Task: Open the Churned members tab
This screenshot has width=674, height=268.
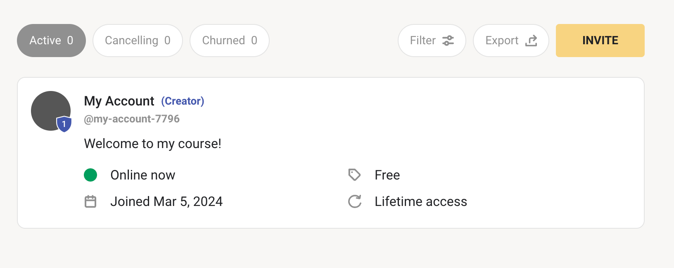Action: 229,41
